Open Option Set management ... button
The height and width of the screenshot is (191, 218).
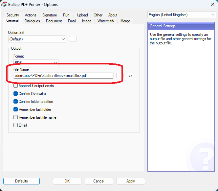point(73,39)
